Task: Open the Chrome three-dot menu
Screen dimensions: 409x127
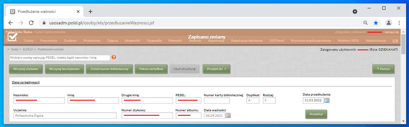Action: [x=399, y=23]
